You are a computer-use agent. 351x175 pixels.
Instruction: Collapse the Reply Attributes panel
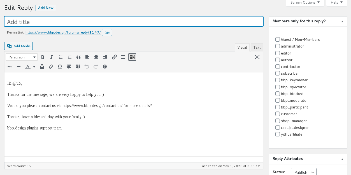(x=342, y=159)
